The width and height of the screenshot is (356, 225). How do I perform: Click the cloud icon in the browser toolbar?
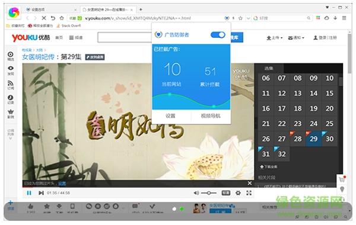326,18
